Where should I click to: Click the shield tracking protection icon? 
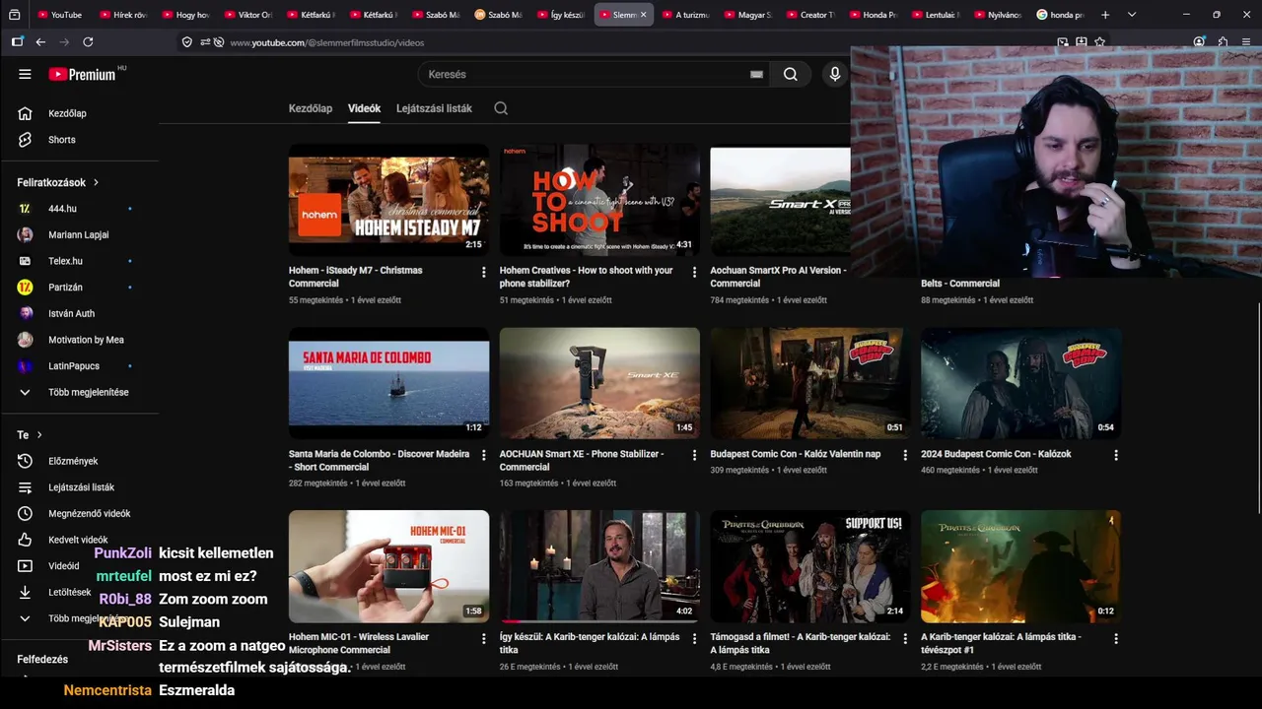point(187,42)
